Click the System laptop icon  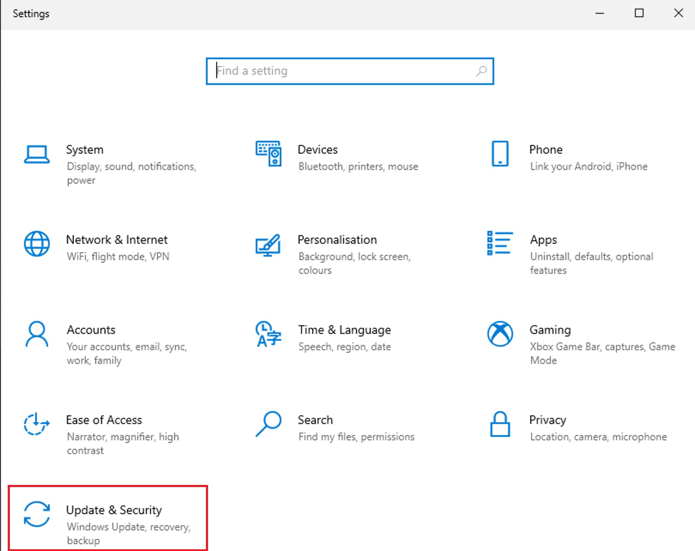(37, 154)
